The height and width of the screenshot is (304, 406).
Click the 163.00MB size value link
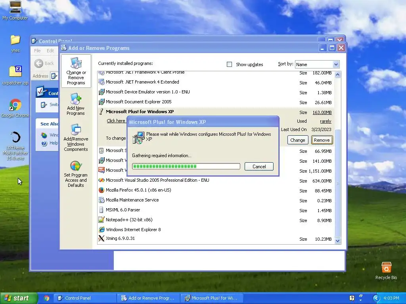322,112
